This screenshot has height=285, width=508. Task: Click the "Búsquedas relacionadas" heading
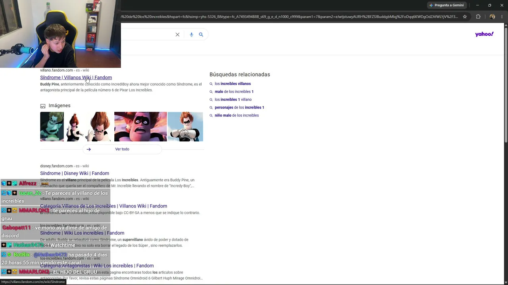[x=240, y=74]
